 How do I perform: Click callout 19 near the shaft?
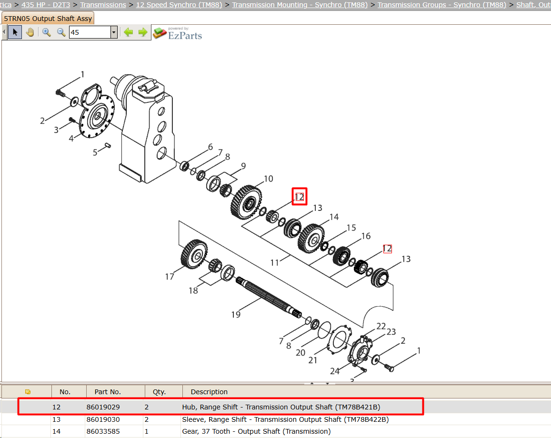coord(236,315)
